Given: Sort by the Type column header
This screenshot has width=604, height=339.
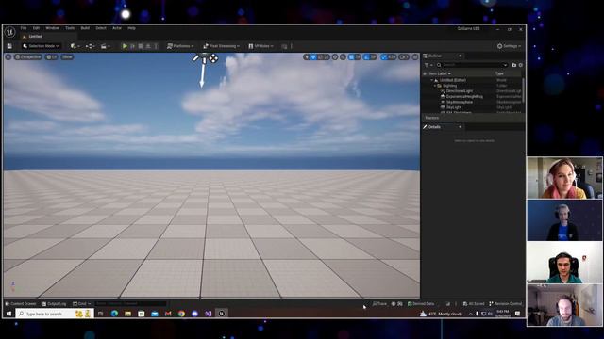Looking at the screenshot, I should coord(499,73).
